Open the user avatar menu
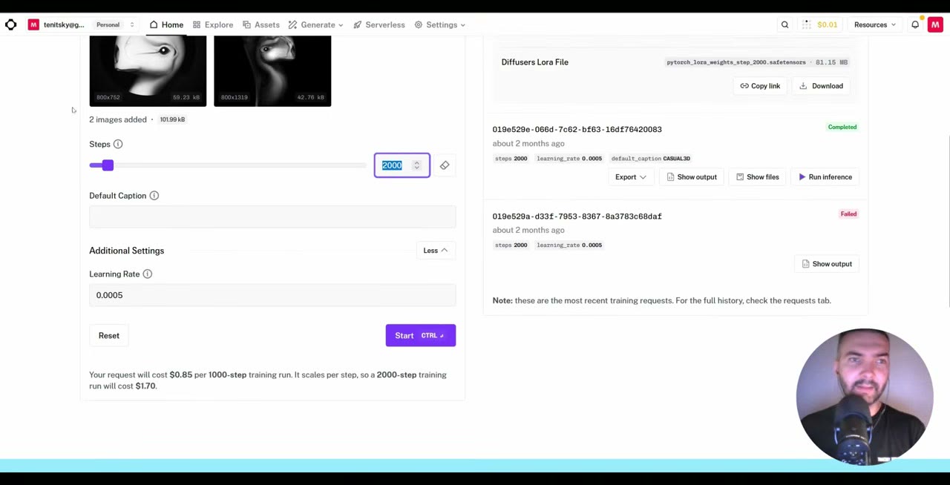The width and height of the screenshot is (950, 485). [935, 24]
